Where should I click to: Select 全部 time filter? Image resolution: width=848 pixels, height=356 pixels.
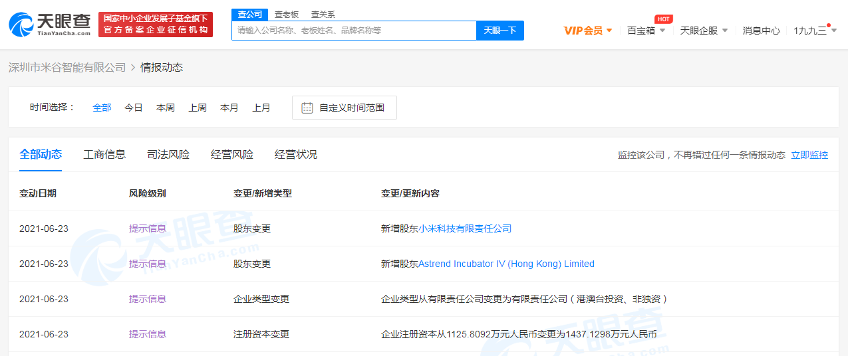pyautogui.click(x=102, y=108)
